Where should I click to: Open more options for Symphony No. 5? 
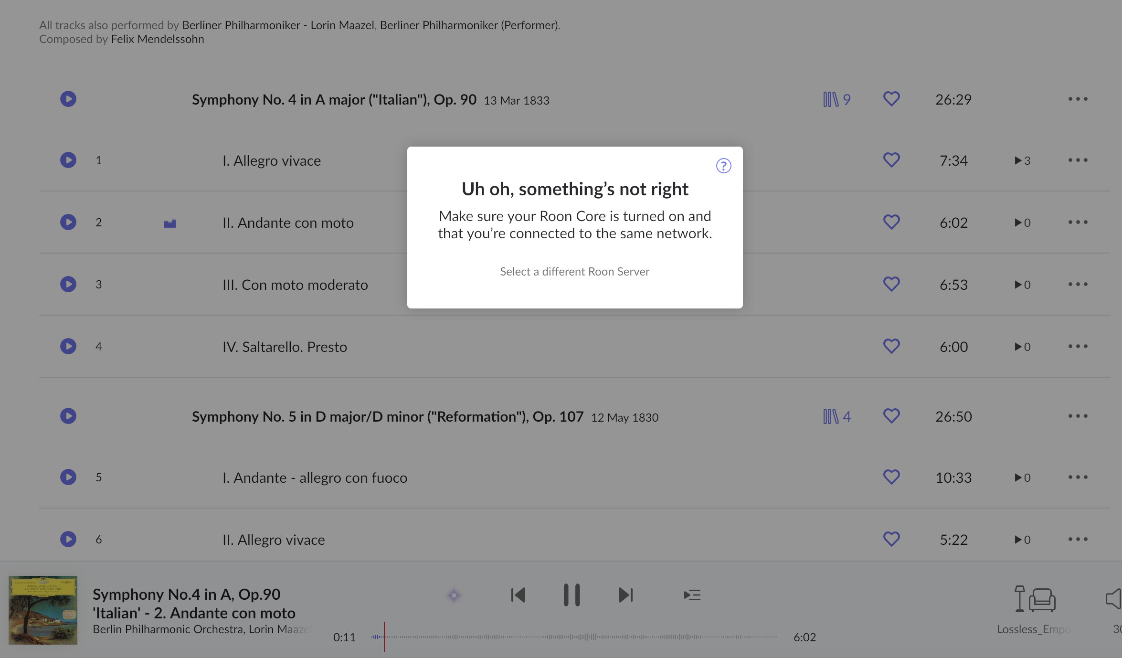1078,416
